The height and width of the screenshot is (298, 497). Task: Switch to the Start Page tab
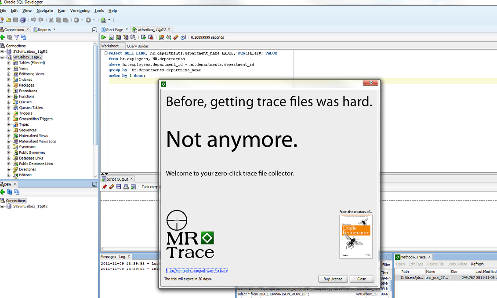pos(114,29)
